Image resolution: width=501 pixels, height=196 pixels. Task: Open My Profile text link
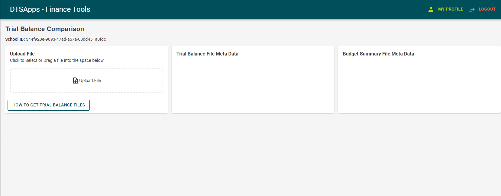451,9
